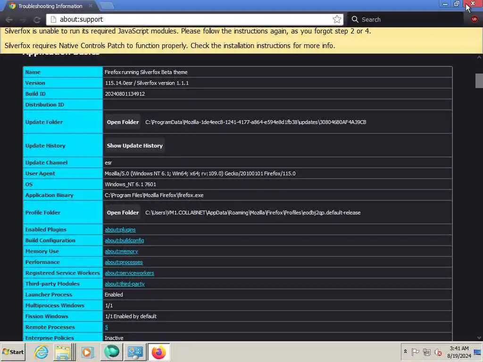
Task: Open the about:plugins link
Action: click(120, 230)
